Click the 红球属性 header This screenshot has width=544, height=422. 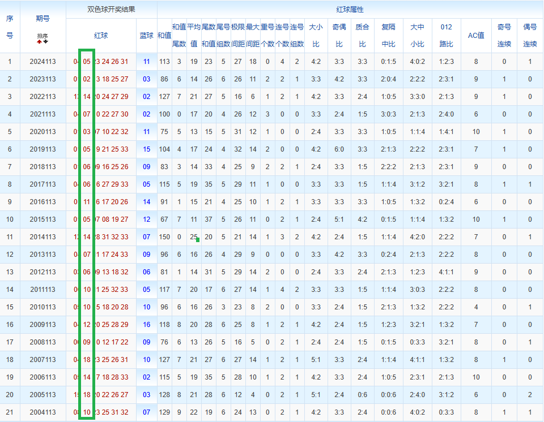click(x=350, y=10)
